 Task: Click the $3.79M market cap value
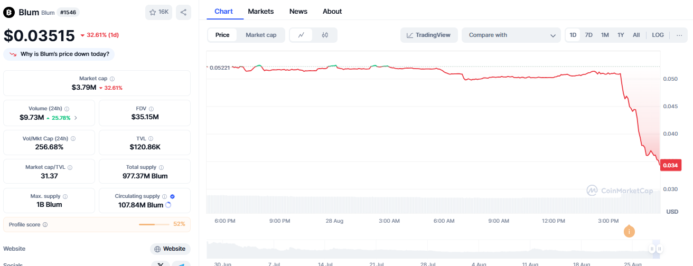[x=84, y=88]
